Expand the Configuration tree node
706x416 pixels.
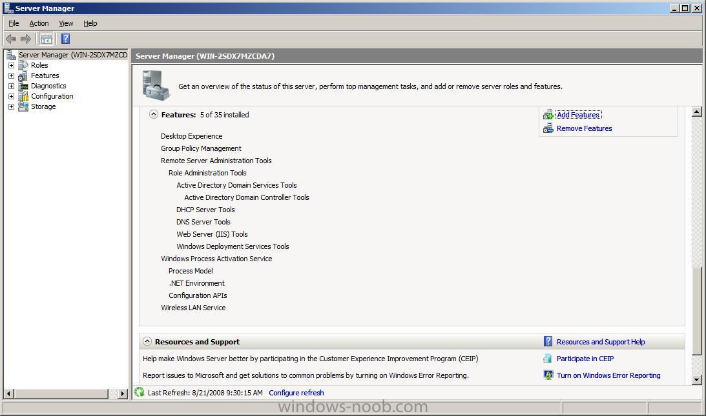[11, 96]
